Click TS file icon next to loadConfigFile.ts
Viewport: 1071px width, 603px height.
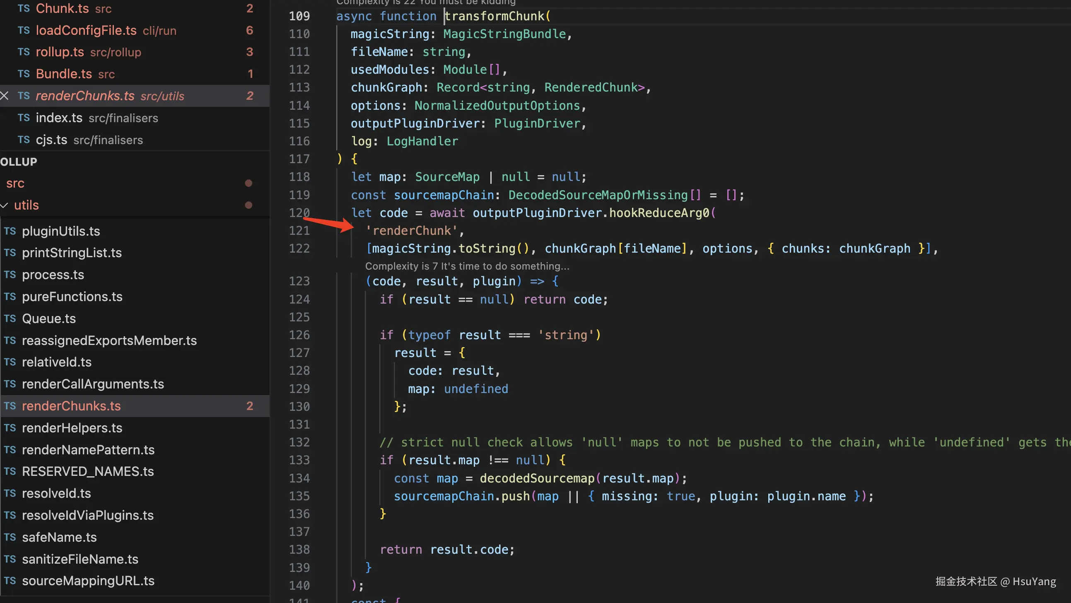tap(24, 30)
